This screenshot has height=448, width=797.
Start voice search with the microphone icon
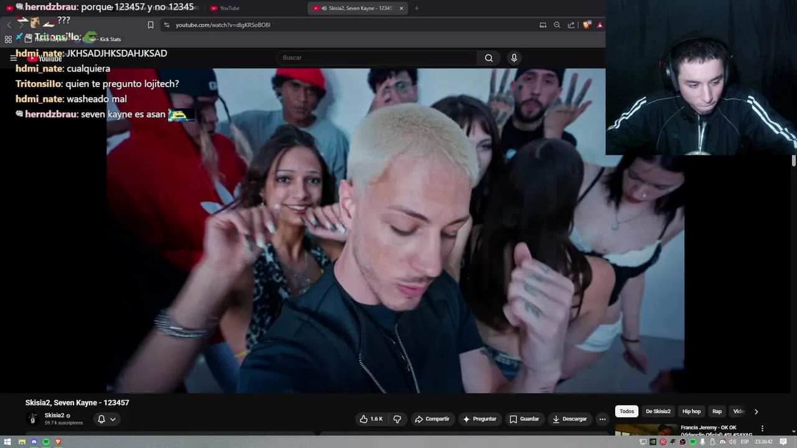(x=514, y=58)
